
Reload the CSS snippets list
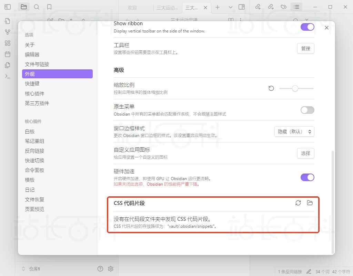[298, 203]
